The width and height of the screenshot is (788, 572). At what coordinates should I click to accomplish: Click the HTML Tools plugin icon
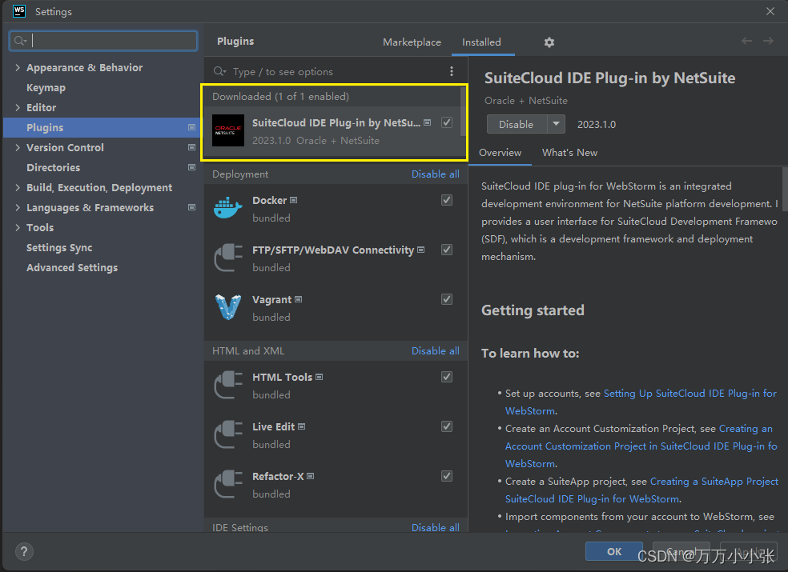click(x=230, y=384)
